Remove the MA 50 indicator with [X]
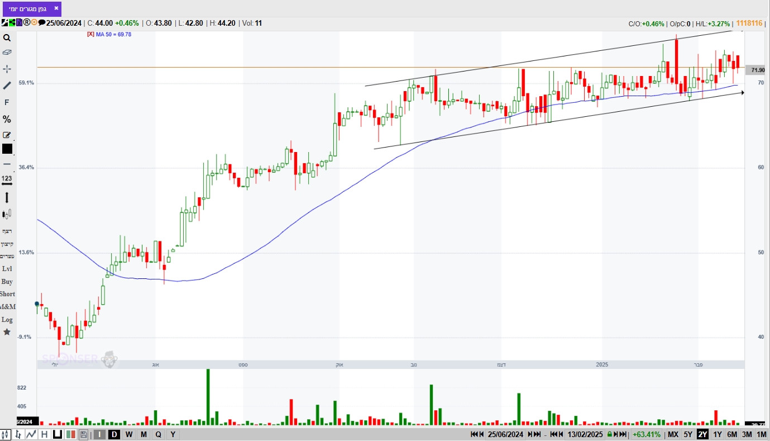The width and height of the screenshot is (770, 441). point(90,34)
